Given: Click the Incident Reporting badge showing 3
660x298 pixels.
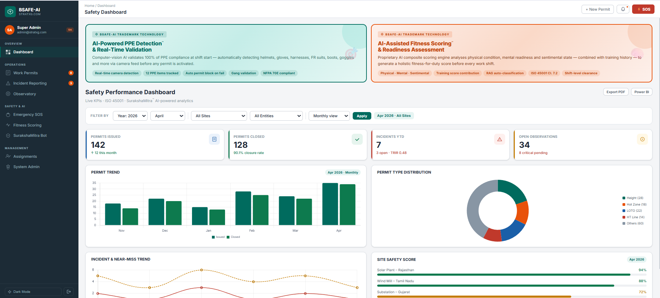Looking at the screenshot, I should coord(71,83).
